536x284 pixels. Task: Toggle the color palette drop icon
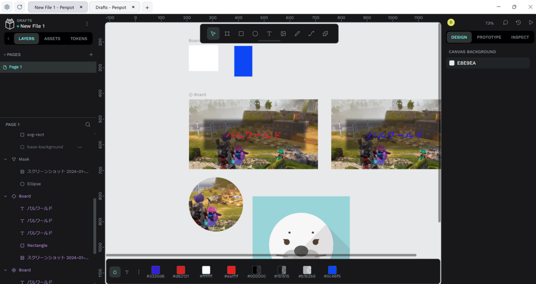(115, 272)
